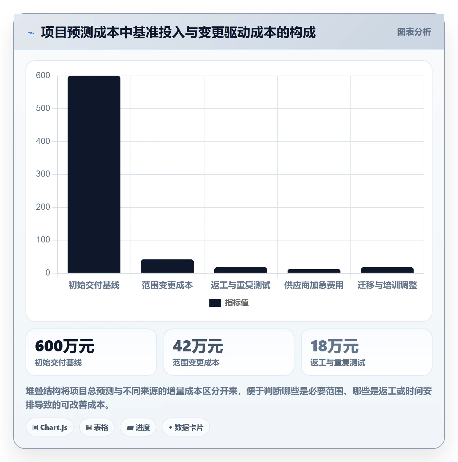Image resolution: width=458 pixels, height=462 pixels.
Task: Click the 数据卡片 tag chip
Action: pyautogui.click(x=186, y=427)
